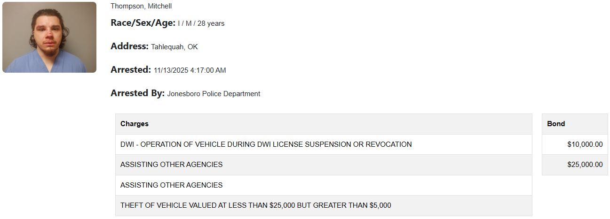
Task: Click the name Thompson, Mitchell
Action: [141, 6]
